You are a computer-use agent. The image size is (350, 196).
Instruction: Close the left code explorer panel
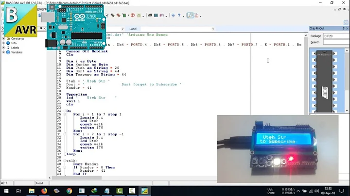[x=45, y=28]
